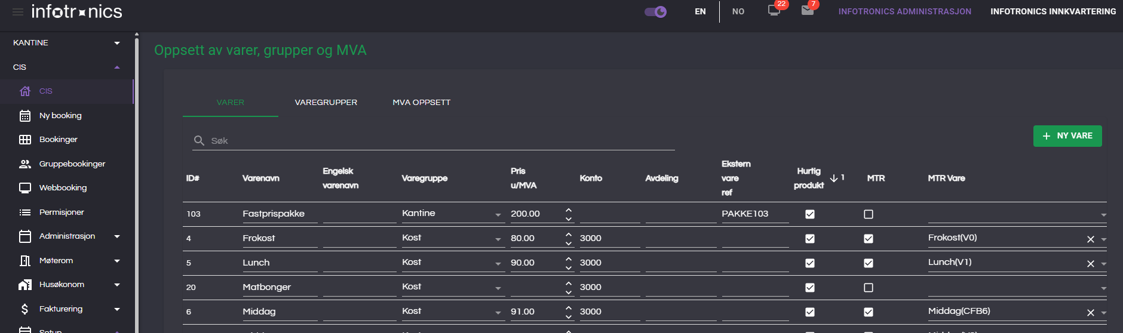
Task: Open the mail messages icon
Action: coord(807,11)
